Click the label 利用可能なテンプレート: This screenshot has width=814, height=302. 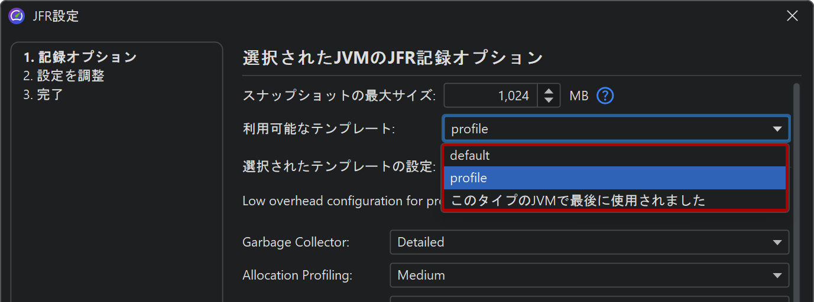tap(318, 129)
